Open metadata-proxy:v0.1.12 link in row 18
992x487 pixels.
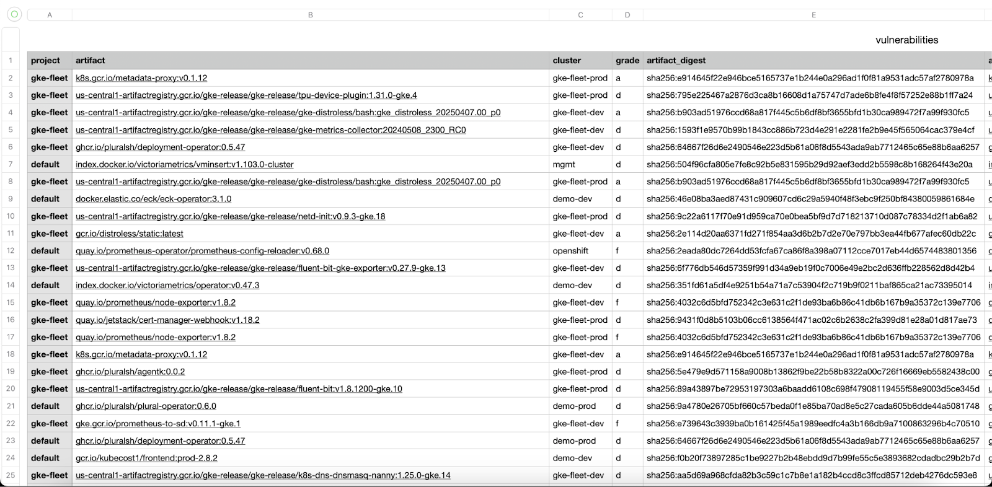[x=141, y=354]
